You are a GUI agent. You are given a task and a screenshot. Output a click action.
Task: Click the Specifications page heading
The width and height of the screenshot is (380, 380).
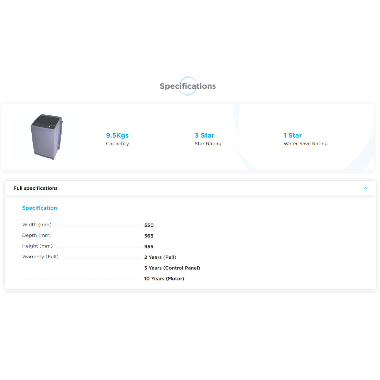[x=188, y=86]
